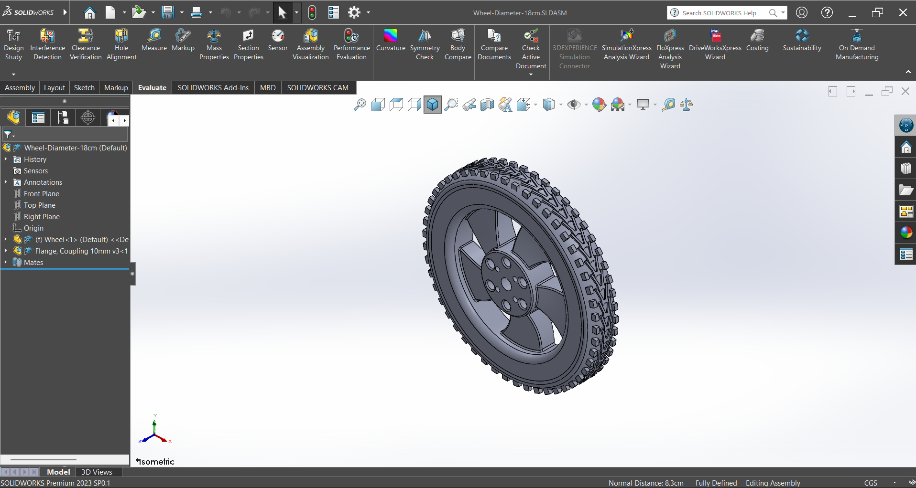916x488 pixels.
Task: Expand the Mates folder
Action: (x=6, y=262)
